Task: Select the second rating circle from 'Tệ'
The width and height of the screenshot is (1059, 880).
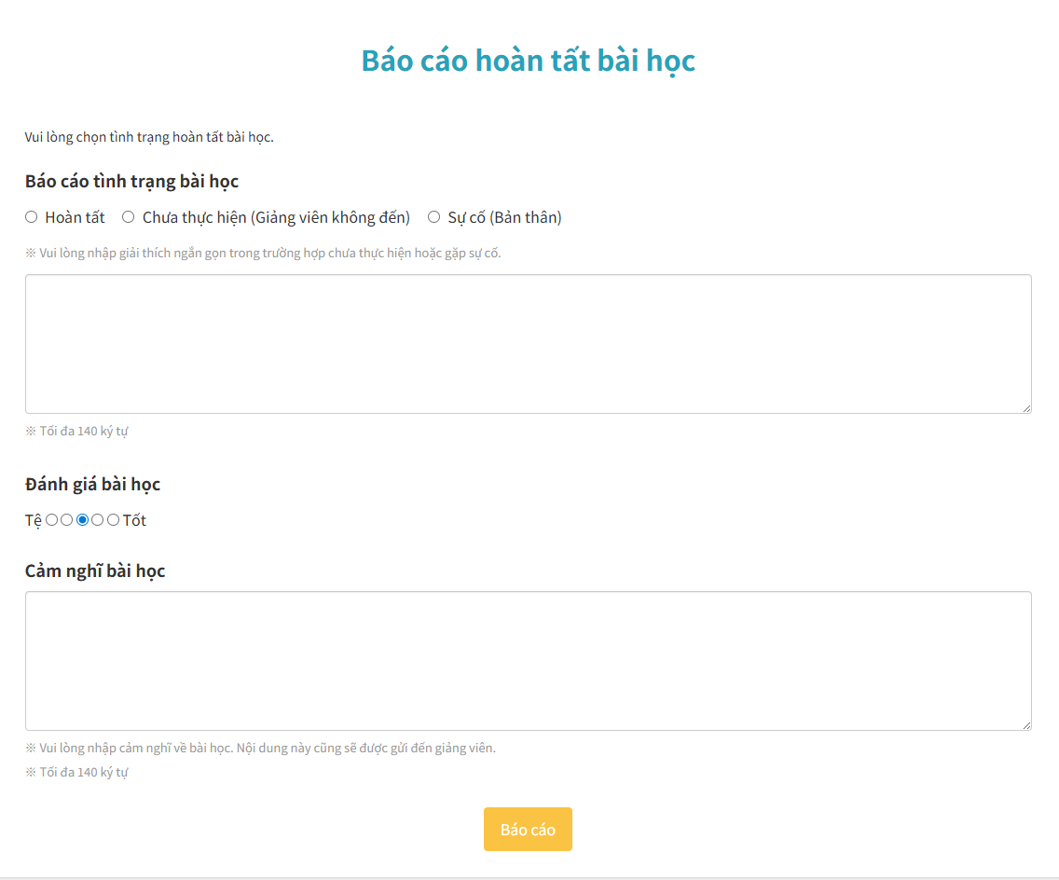Action: click(x=66, y=520)
